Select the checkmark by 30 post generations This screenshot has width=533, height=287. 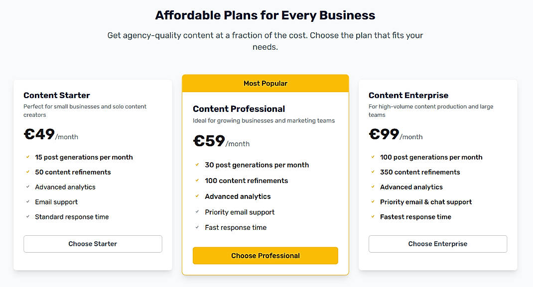point(197,165)
